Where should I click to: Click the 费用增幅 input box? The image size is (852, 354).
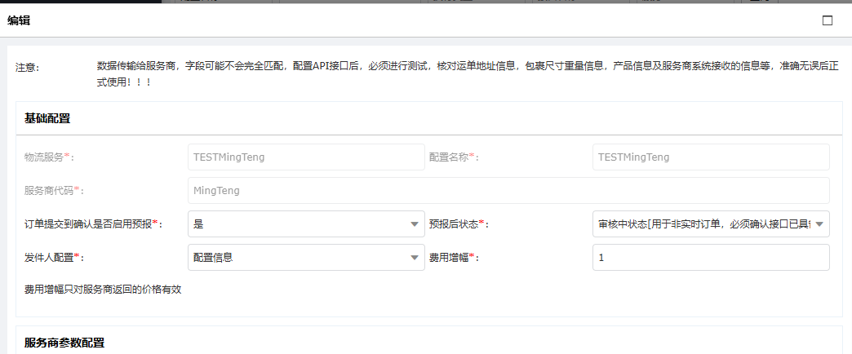point(710,257)
